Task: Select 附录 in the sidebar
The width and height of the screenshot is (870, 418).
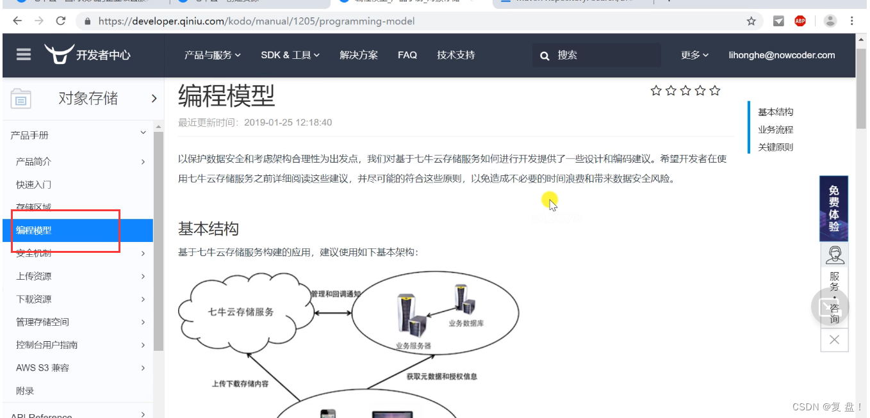Action: [25, 391]
